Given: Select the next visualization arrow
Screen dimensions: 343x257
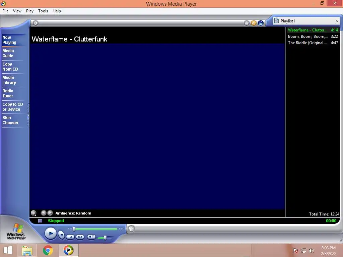Looking at the screenshot, I should 50,213.
